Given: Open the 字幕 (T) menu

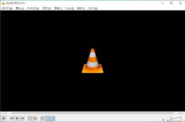Looking at the screenshot, I should coord(58,8).
